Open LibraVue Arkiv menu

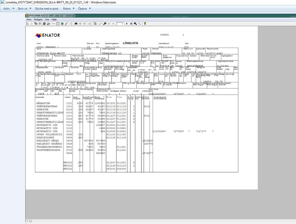tap(29, 19)
